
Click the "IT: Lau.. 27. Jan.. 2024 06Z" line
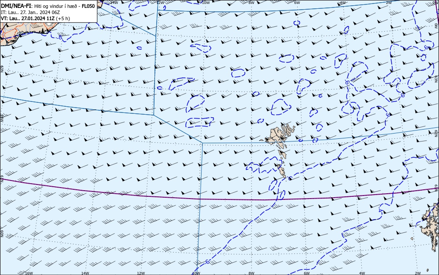click(30, 12)
